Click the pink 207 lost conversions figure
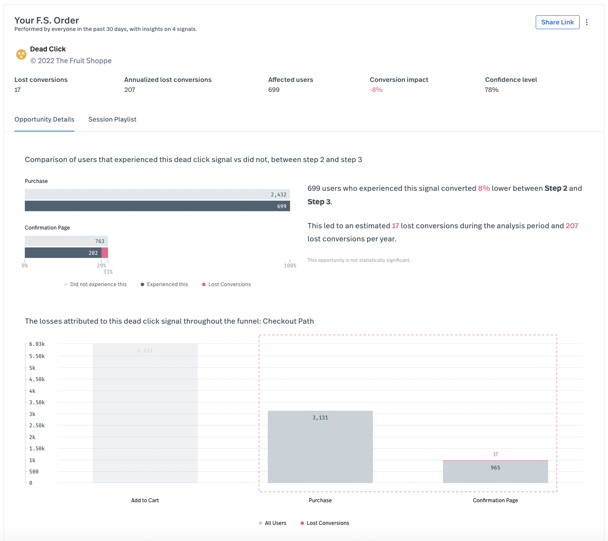 coord(572,226)
